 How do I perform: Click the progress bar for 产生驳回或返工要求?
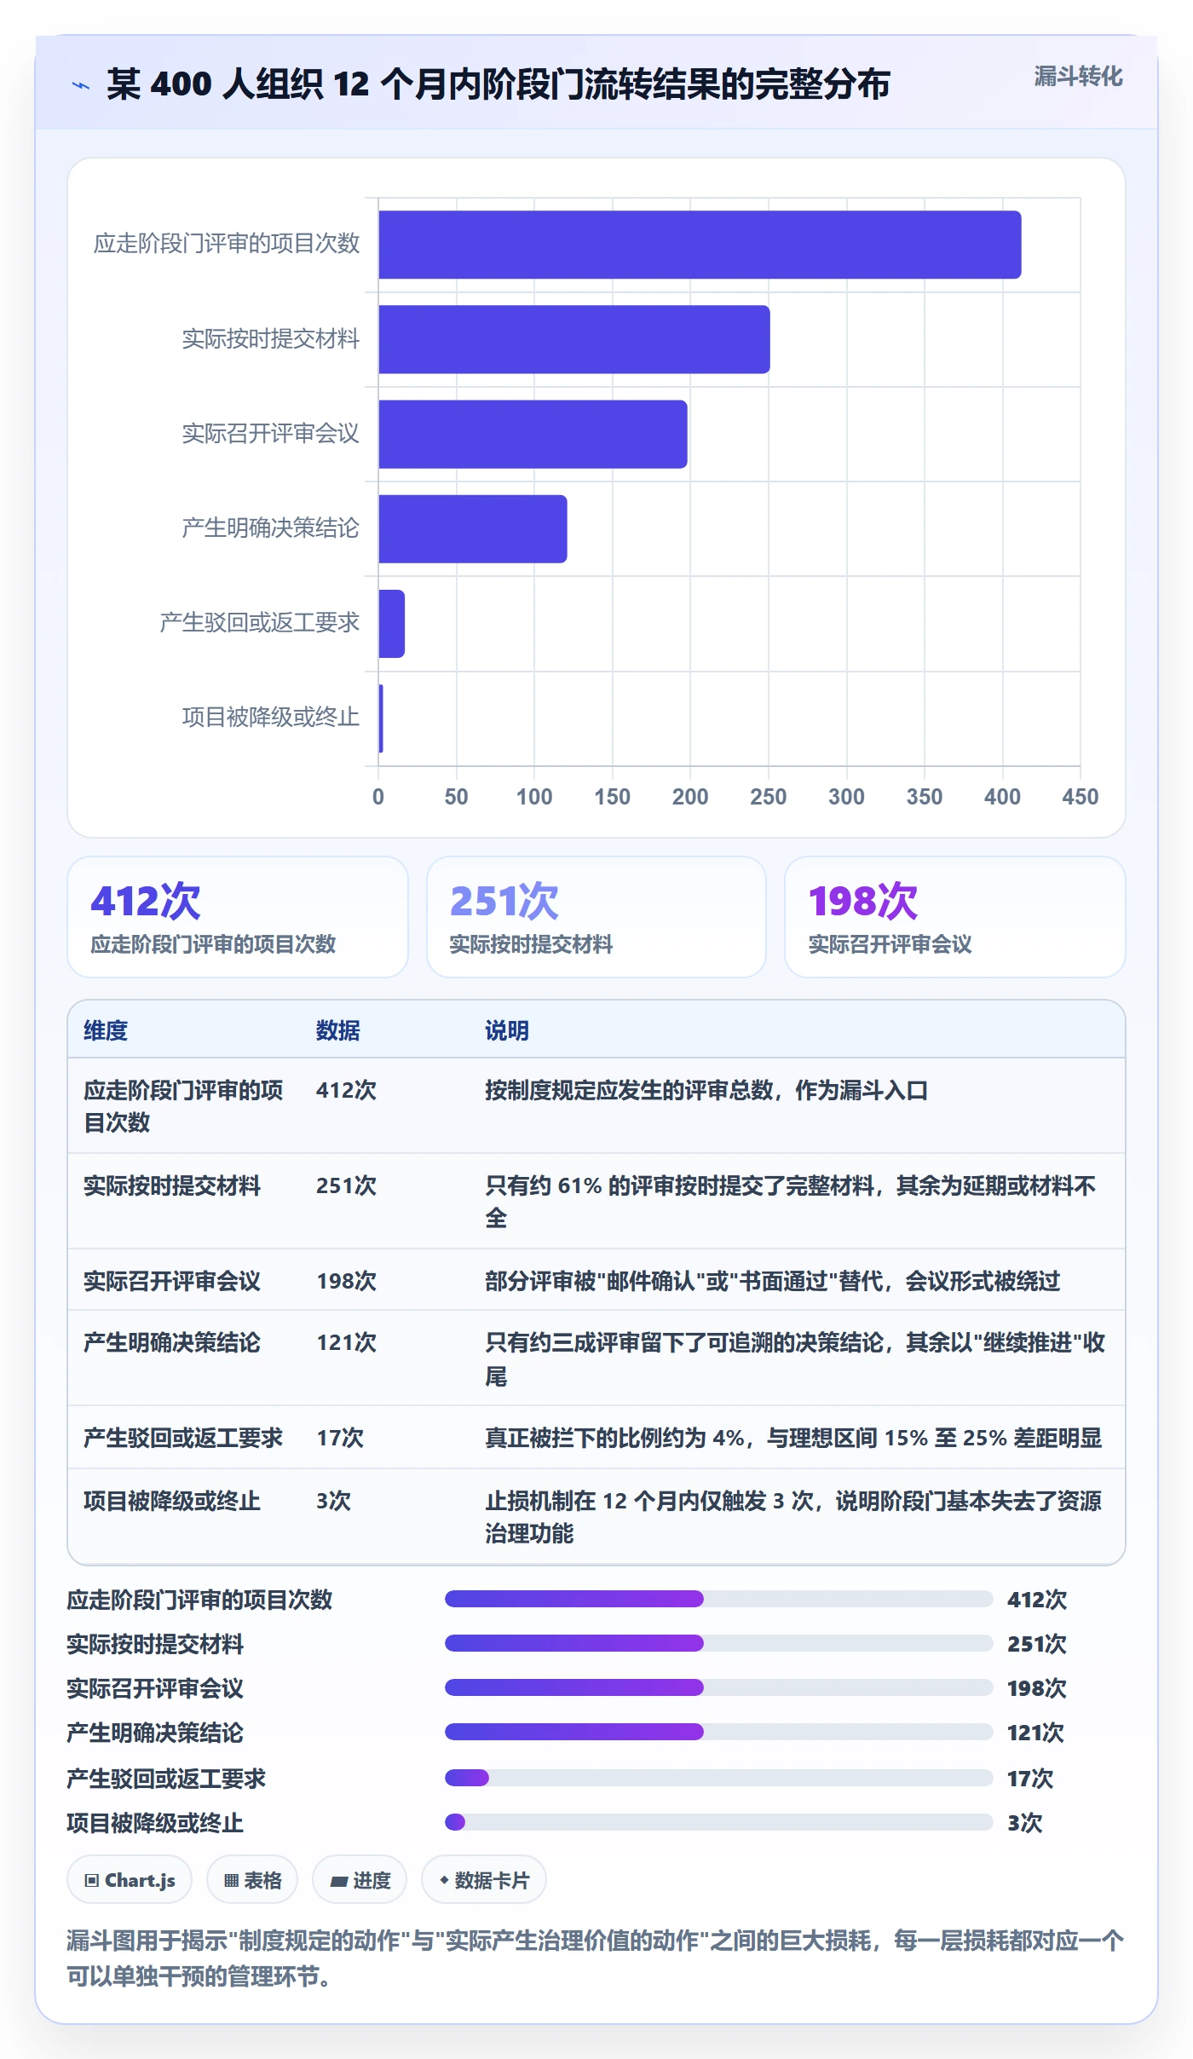point(718,1778)
